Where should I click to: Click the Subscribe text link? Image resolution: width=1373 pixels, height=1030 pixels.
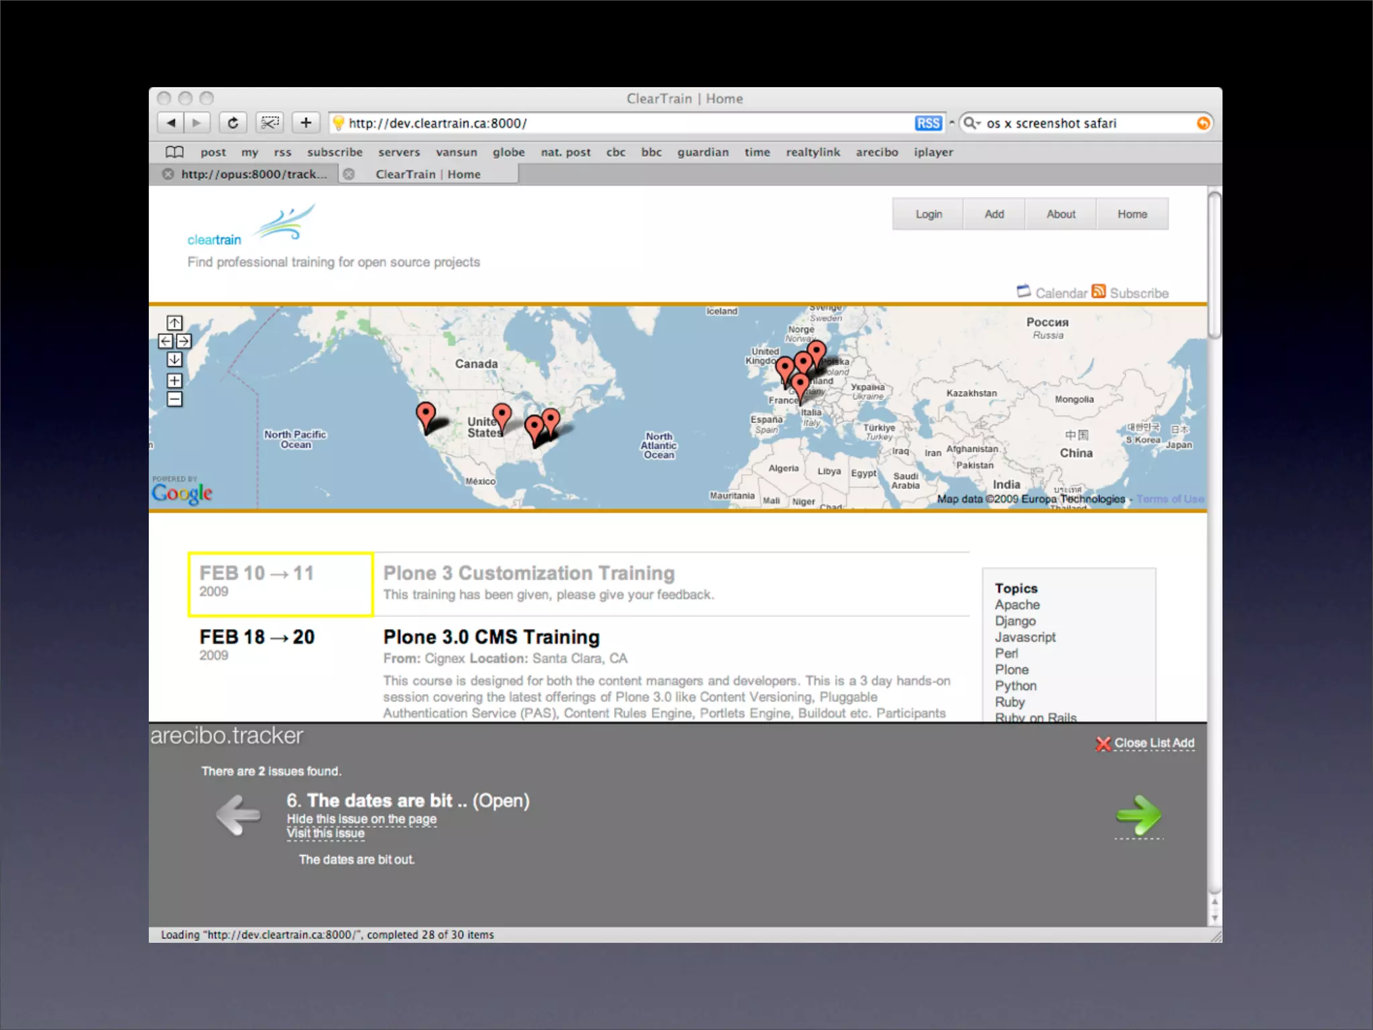tap(1139, 293)
